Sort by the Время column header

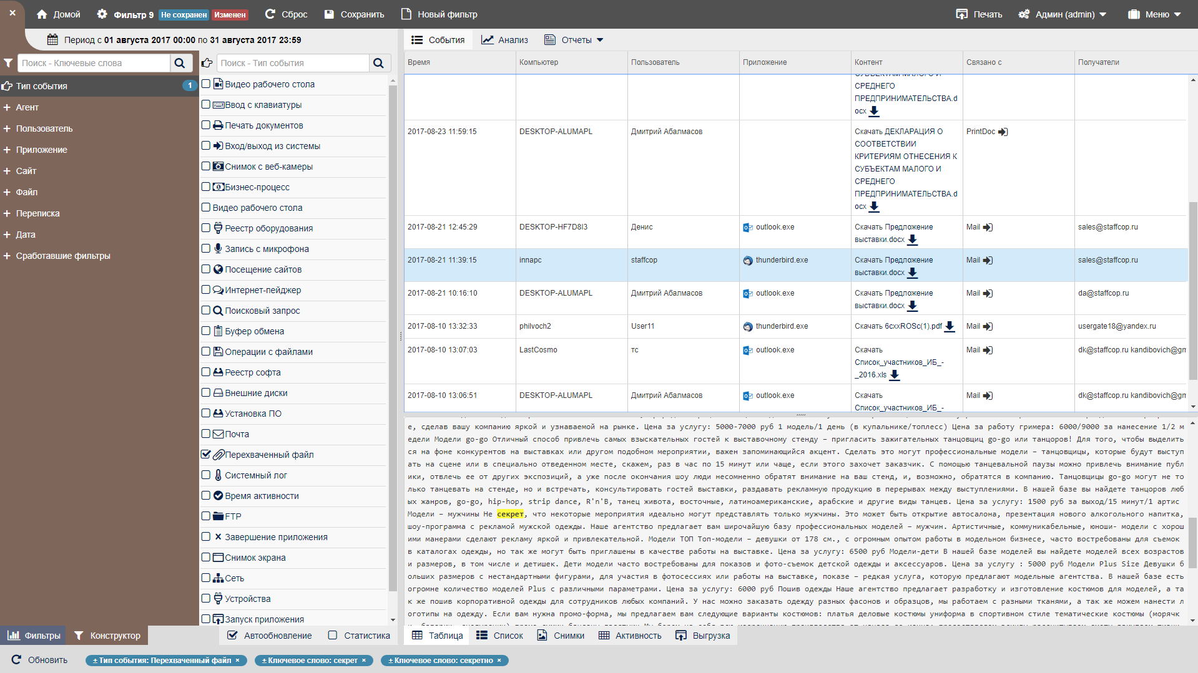[x=419, y=62]
